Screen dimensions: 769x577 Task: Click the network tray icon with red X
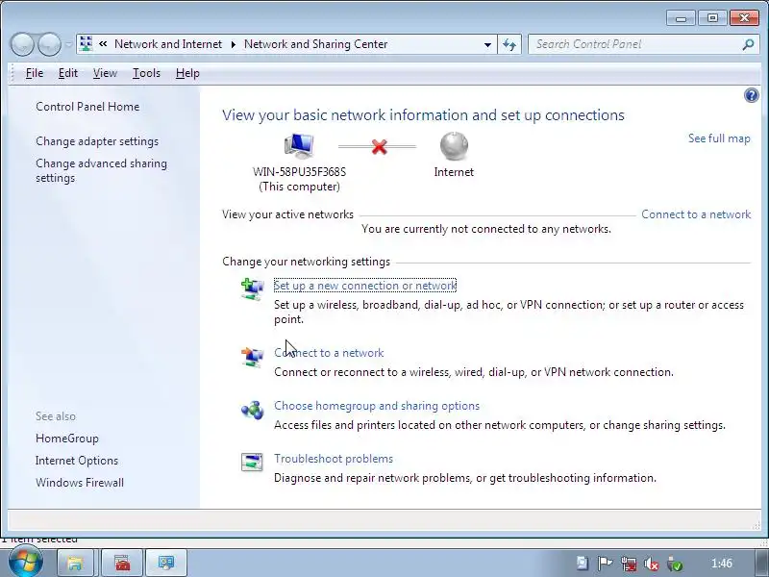629,564
